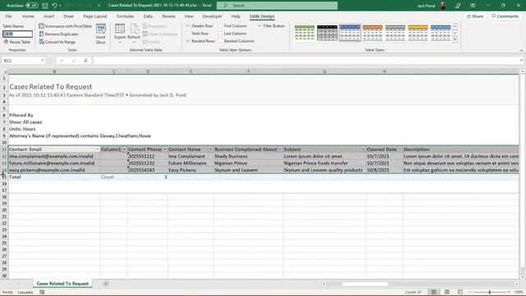Enable Banded Columns checkbox
The width and height of the screenshot is (526, 296).
(x=220, y=41)
